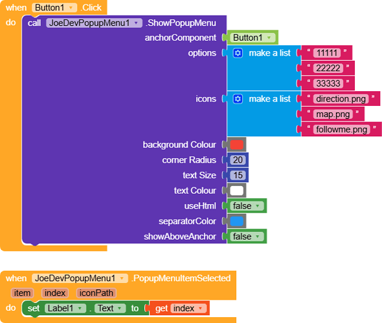Click the corner Radius value 20
Viewport: 382px width, 323px height.
click(238, 160)
